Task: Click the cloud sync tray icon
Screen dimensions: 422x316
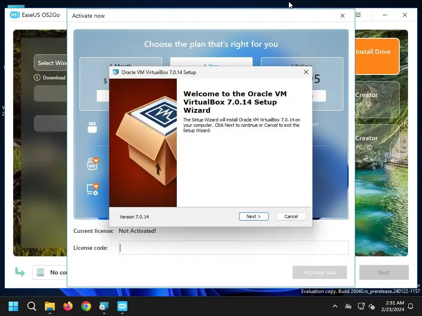Action: [x=348, y=306]
